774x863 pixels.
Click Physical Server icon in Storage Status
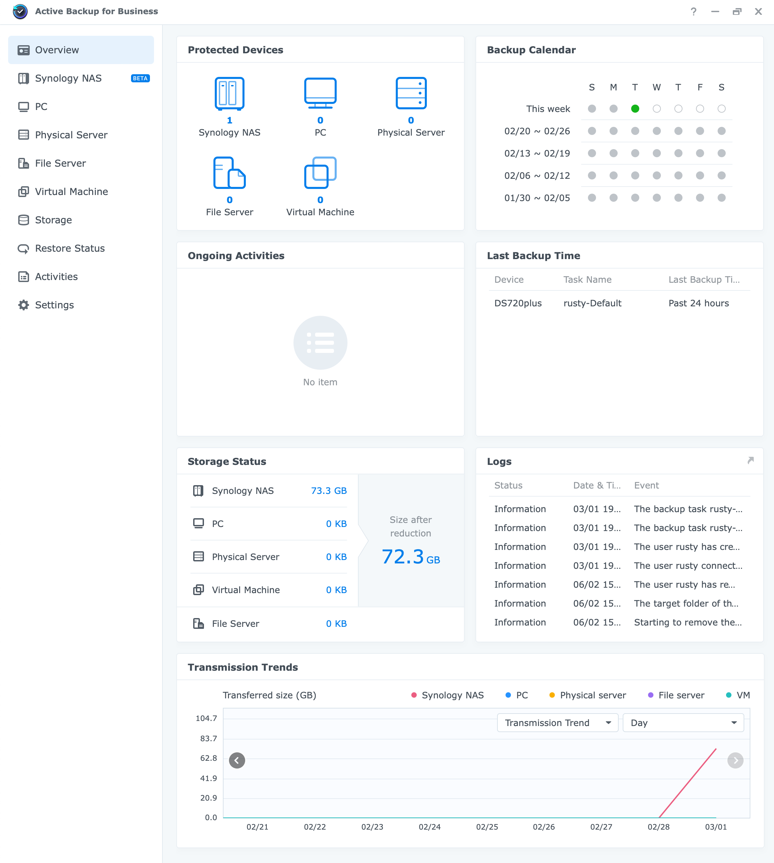[x=198, y=557]
